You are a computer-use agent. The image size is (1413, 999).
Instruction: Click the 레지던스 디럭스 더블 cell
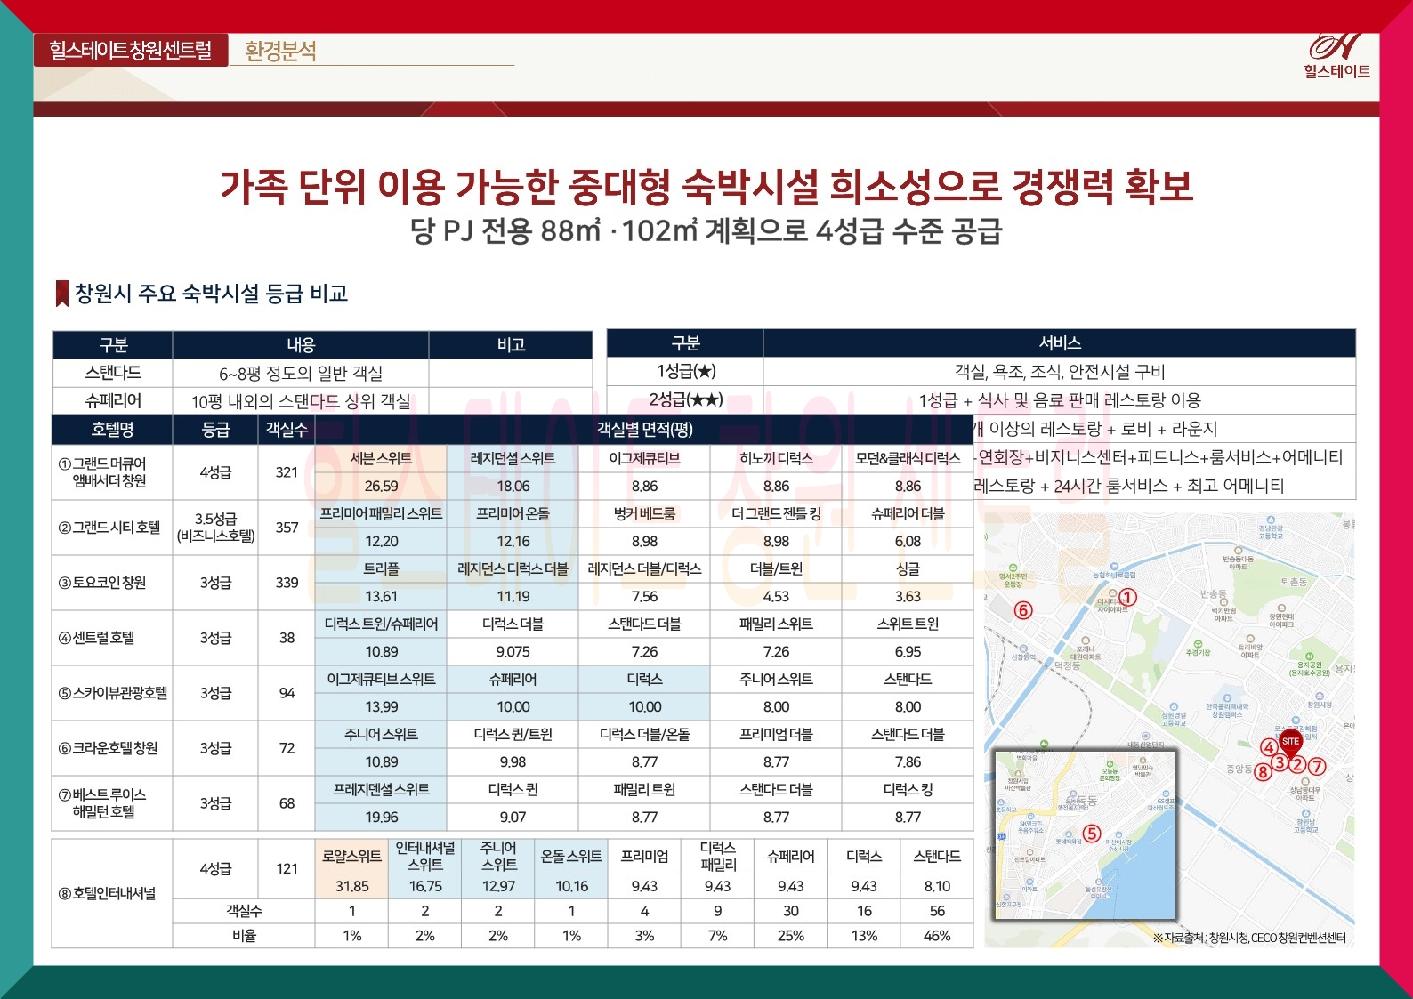coord(513,569)
